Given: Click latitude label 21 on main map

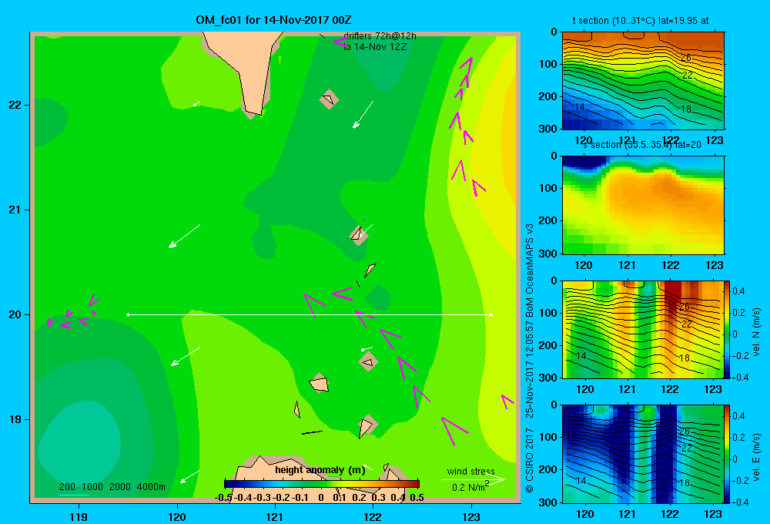Looking at the screenshot, I should (15, 210).
